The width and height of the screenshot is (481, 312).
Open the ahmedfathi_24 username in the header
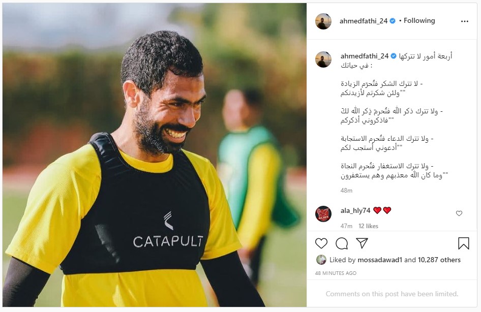364,21
